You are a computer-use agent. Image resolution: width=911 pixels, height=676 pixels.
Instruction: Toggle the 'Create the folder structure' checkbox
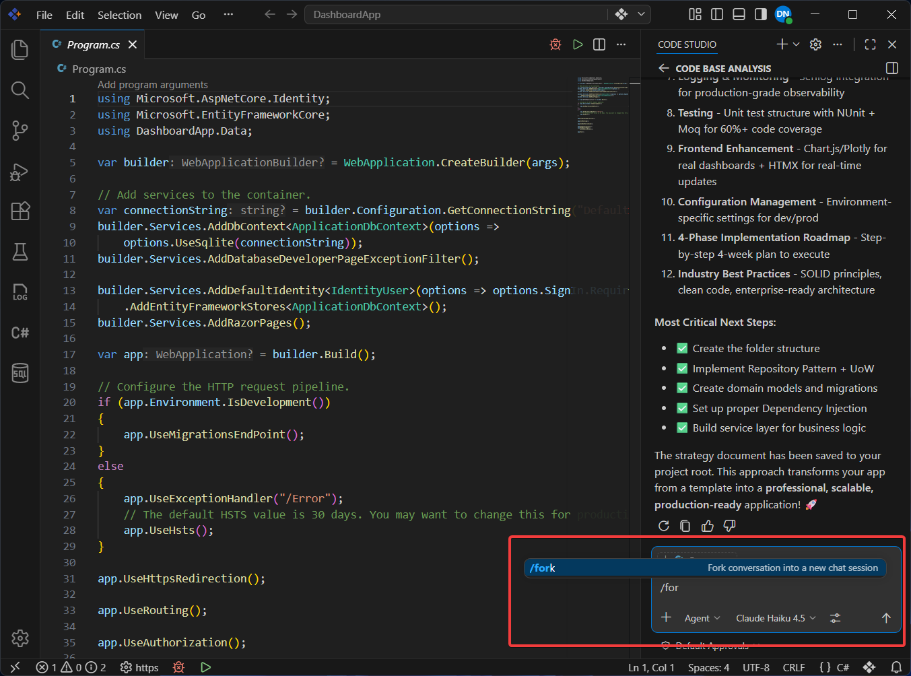682,348
